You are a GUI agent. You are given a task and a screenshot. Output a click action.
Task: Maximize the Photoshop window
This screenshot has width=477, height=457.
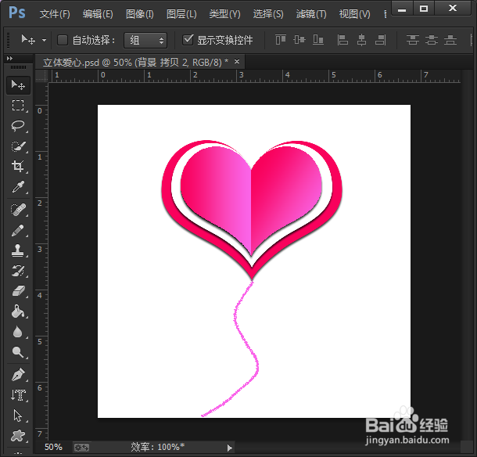424,9
